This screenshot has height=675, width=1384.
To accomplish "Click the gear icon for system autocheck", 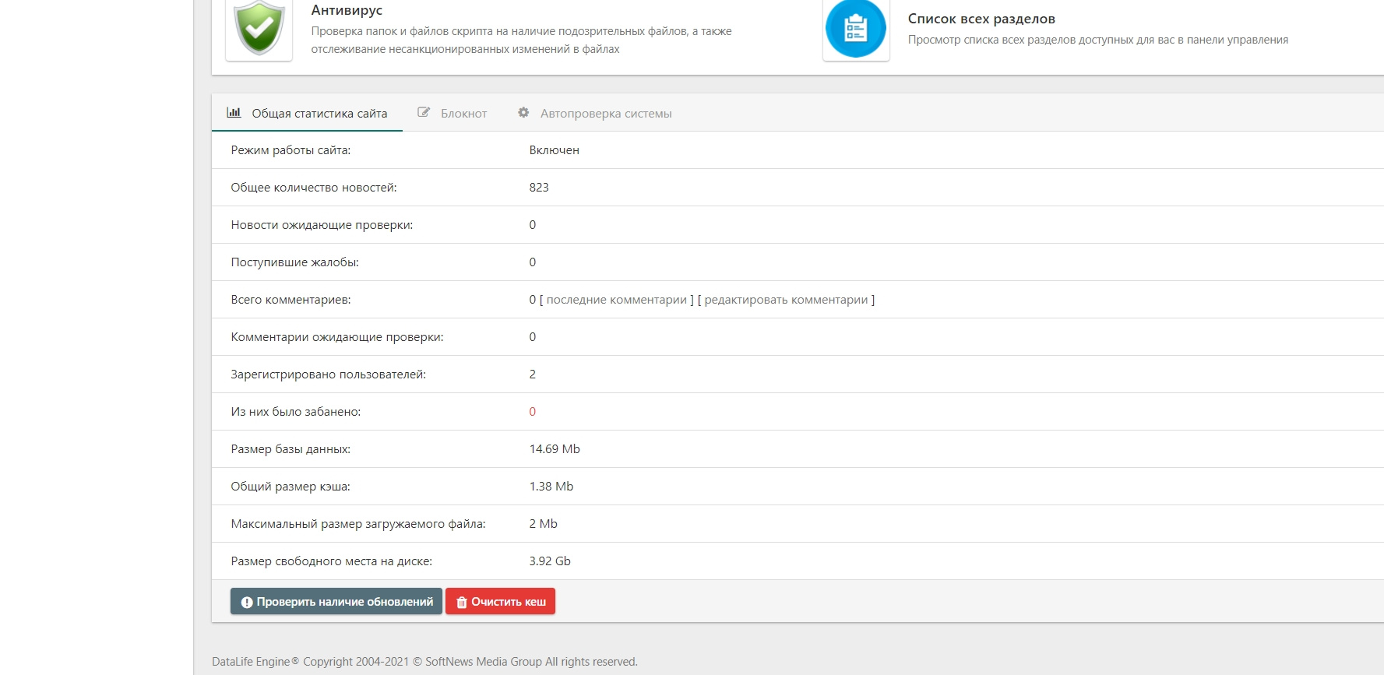I will (523, 112).
